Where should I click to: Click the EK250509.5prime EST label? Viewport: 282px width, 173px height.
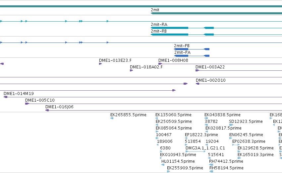coord(174,122)
